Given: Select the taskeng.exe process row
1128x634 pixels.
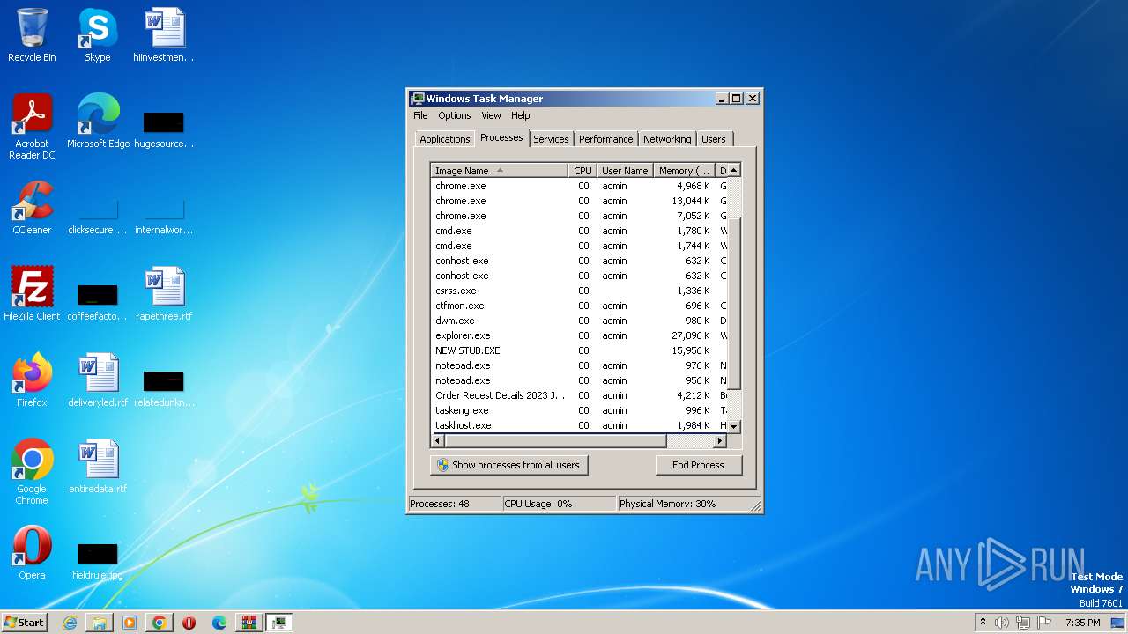Looking at the screenshot, I should (579, 410).
